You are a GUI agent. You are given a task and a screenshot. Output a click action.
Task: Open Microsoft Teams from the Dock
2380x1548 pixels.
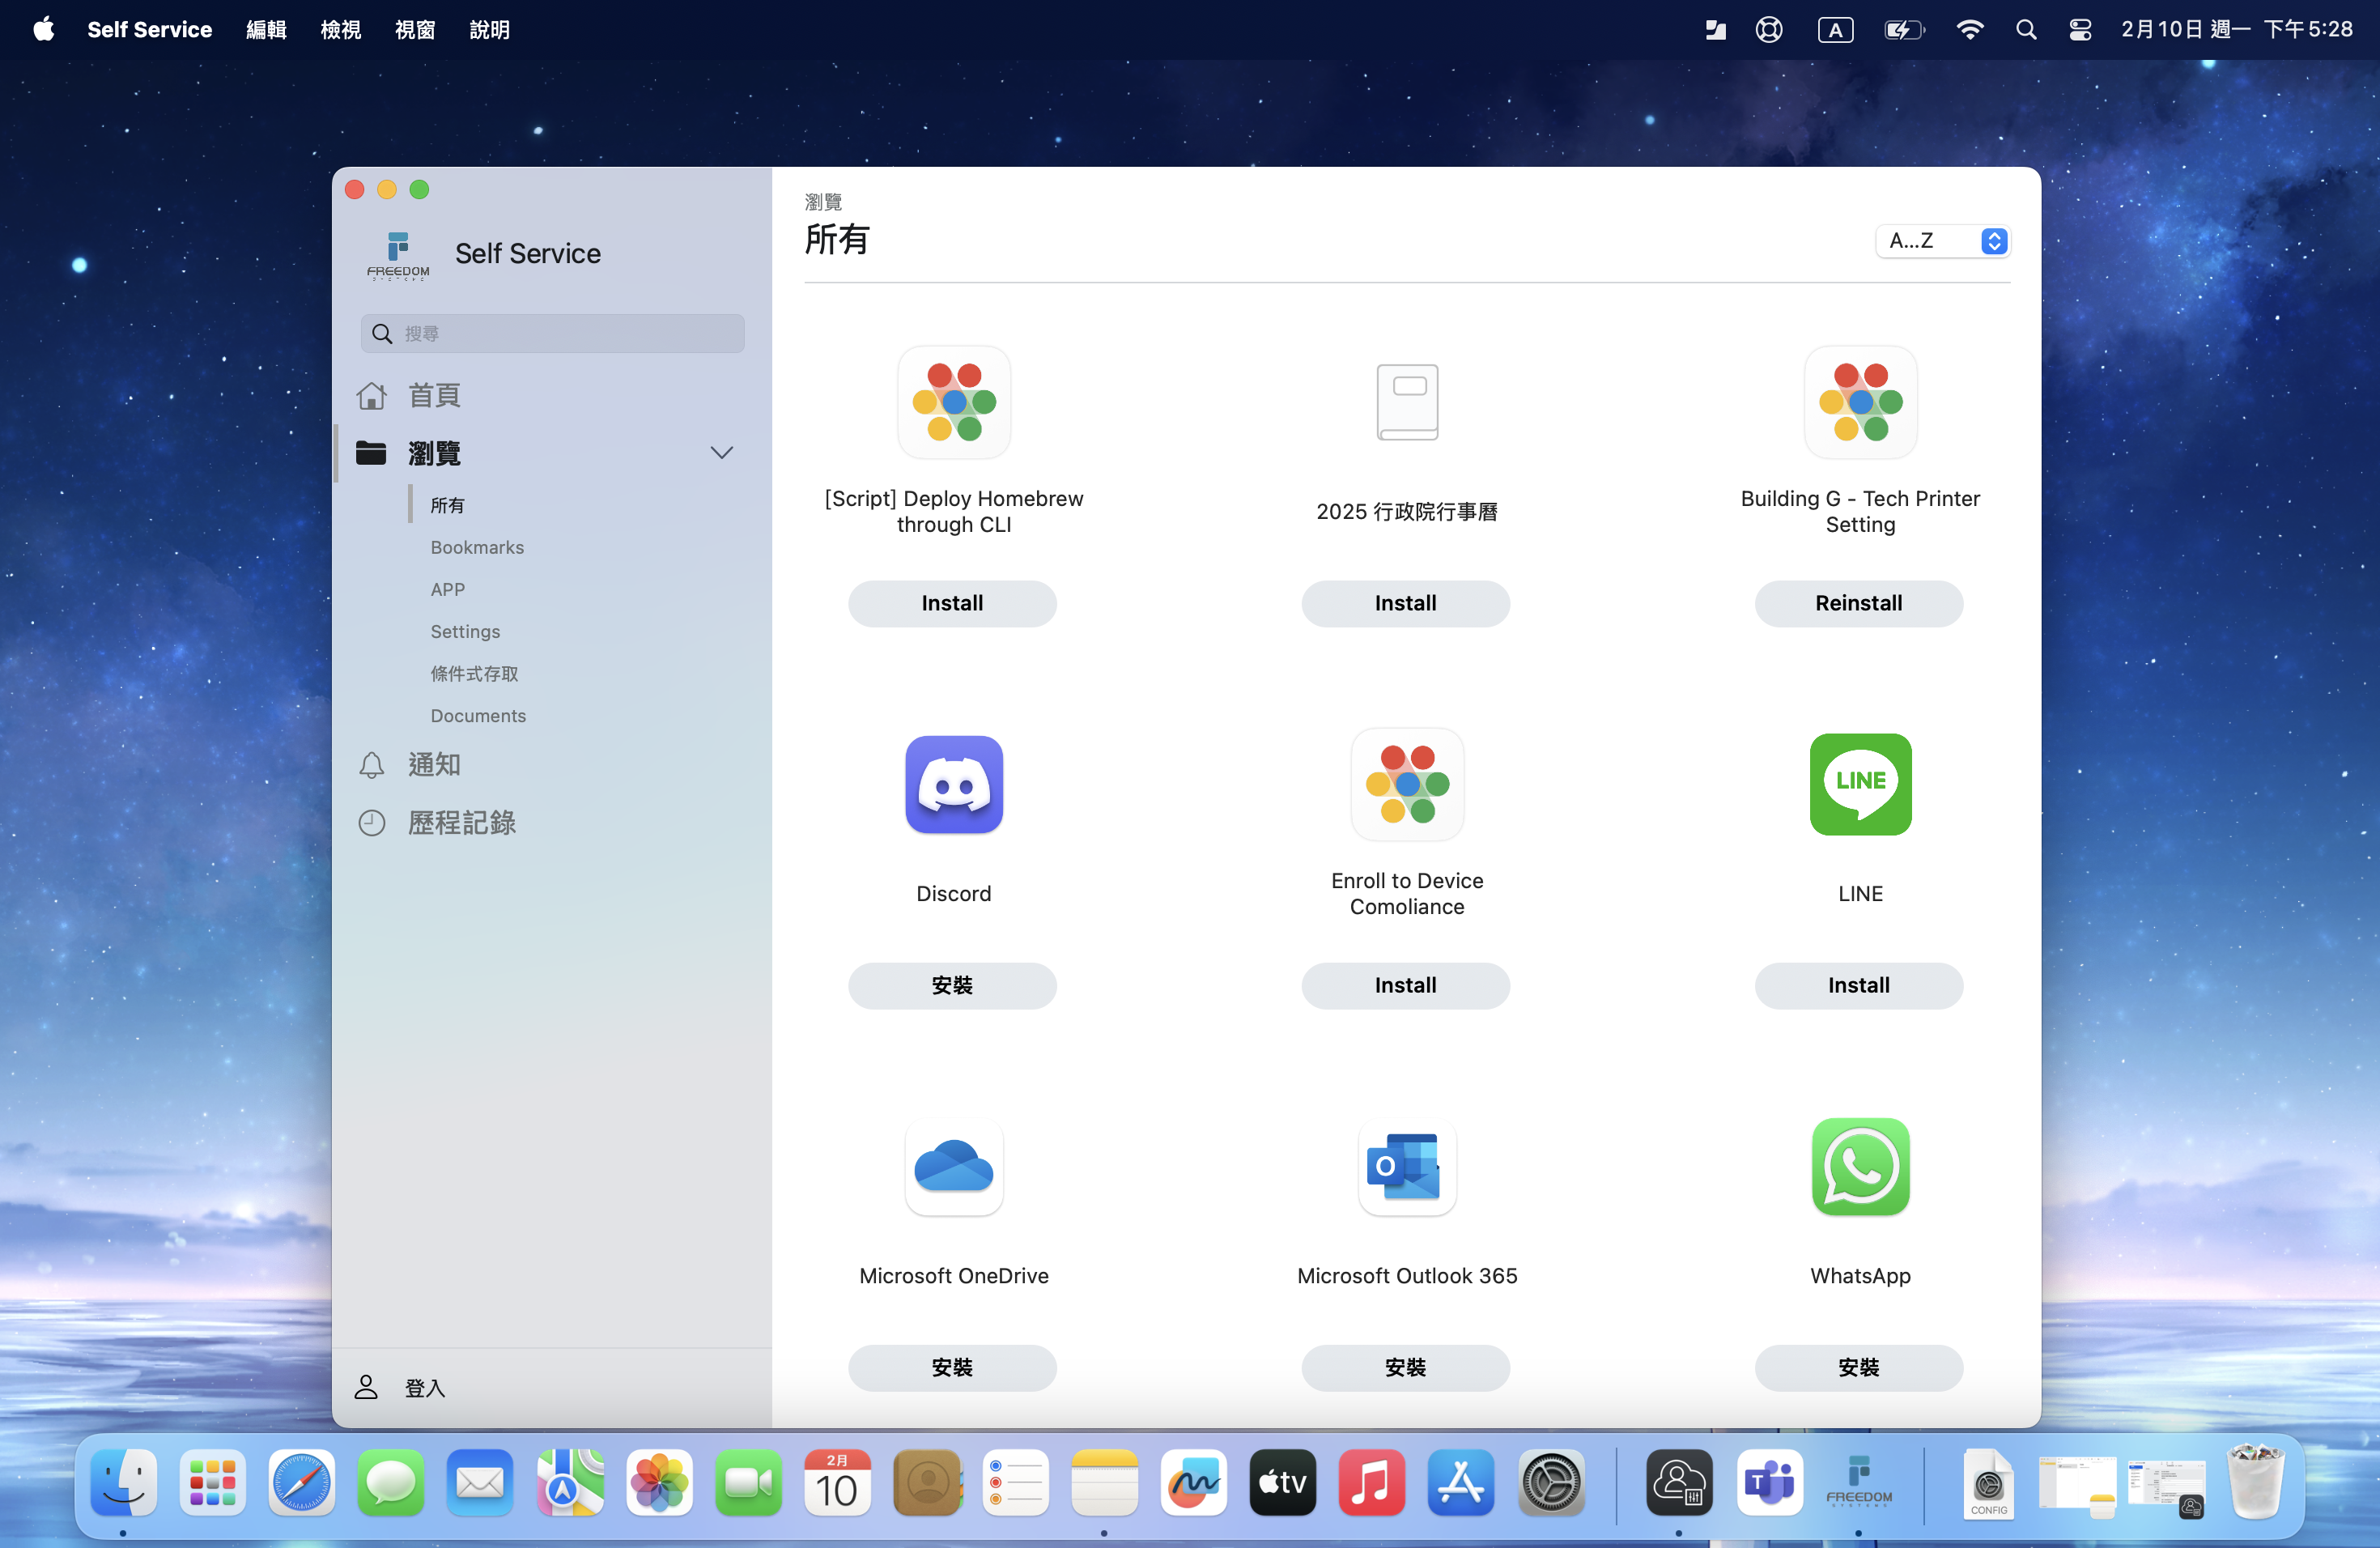(1768, 1483)
